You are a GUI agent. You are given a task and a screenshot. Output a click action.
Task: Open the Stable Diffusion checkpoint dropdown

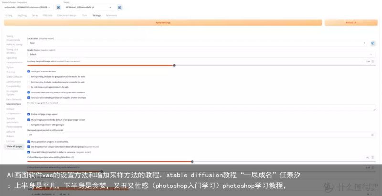(x=28, y=7)
